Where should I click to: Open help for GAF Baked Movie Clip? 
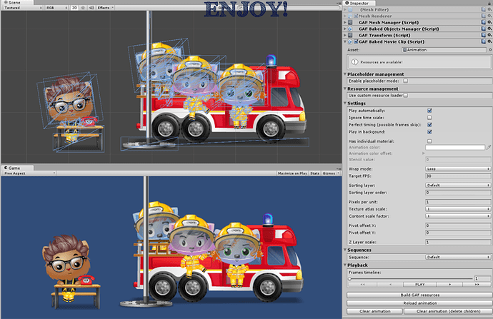tap(484, 41)
